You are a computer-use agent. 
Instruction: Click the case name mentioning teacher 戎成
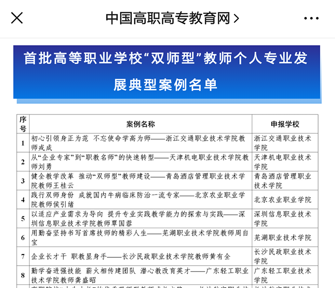coord(141,143)
